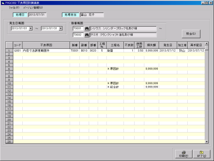Click the 不良原因 column header
214x161 pixels.
click(46, 45)
